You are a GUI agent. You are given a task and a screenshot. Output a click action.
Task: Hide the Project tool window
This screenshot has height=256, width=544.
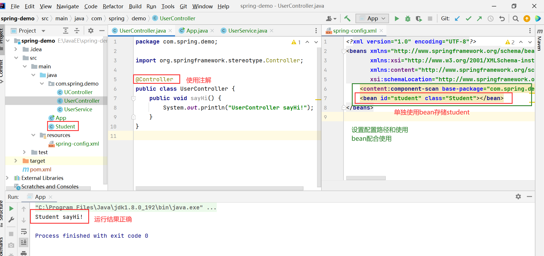tap(102, 31)
